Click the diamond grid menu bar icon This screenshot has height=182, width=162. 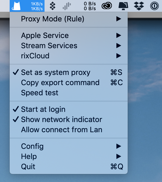pos(53,6)
